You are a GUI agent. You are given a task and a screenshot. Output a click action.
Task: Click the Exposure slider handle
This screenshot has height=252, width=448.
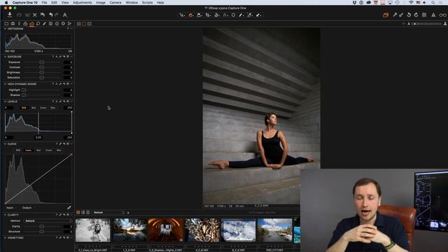point(42,62)
